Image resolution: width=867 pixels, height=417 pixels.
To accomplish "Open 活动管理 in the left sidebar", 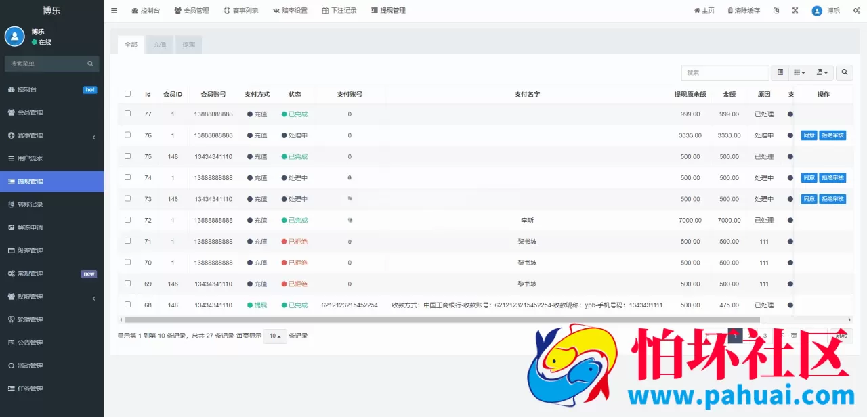I will [51, 366].
